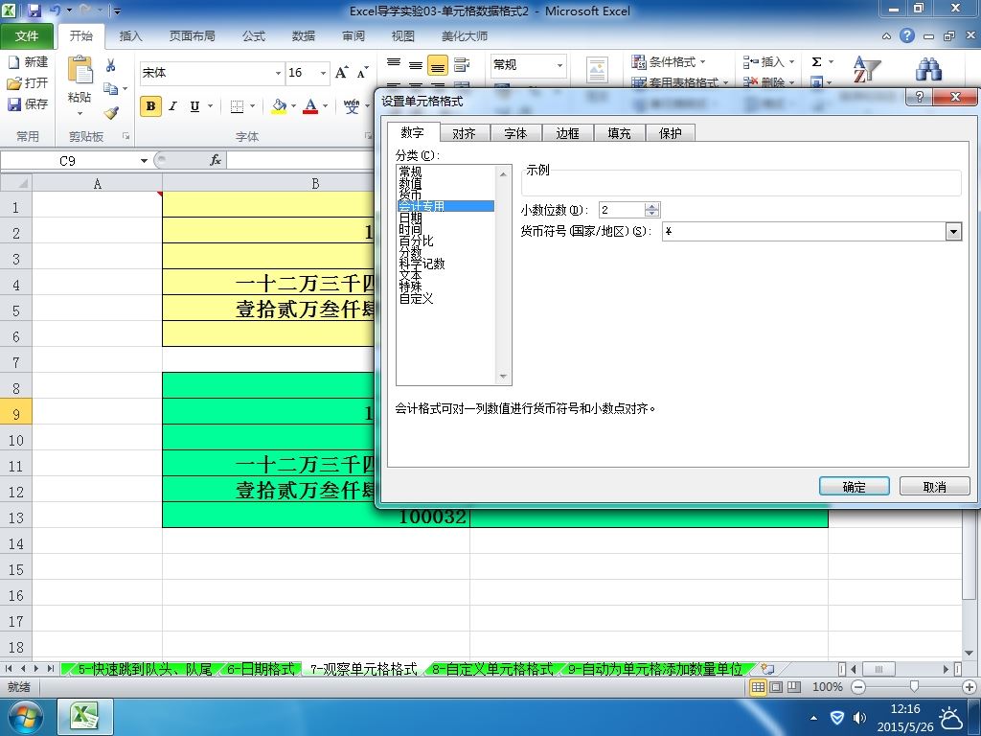Click the Excel help question mark icon
This screenshot has width=981, height=736.
tap(907, 35)
